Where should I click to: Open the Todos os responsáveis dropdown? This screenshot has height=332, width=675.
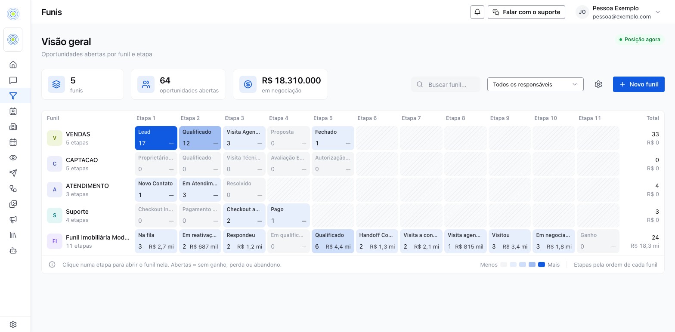[x=535, y=84]
